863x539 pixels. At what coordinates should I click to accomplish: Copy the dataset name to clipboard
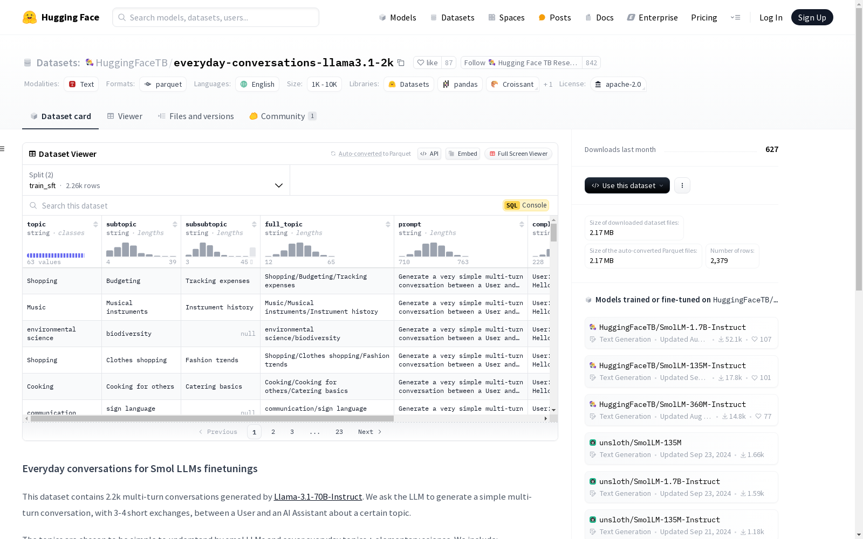(x=401, y=63)
